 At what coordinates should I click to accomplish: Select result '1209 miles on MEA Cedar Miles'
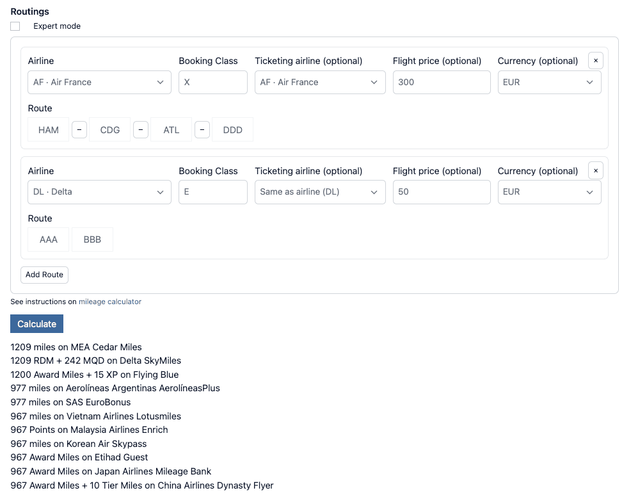pyautogui.click(x=76, y=347)
